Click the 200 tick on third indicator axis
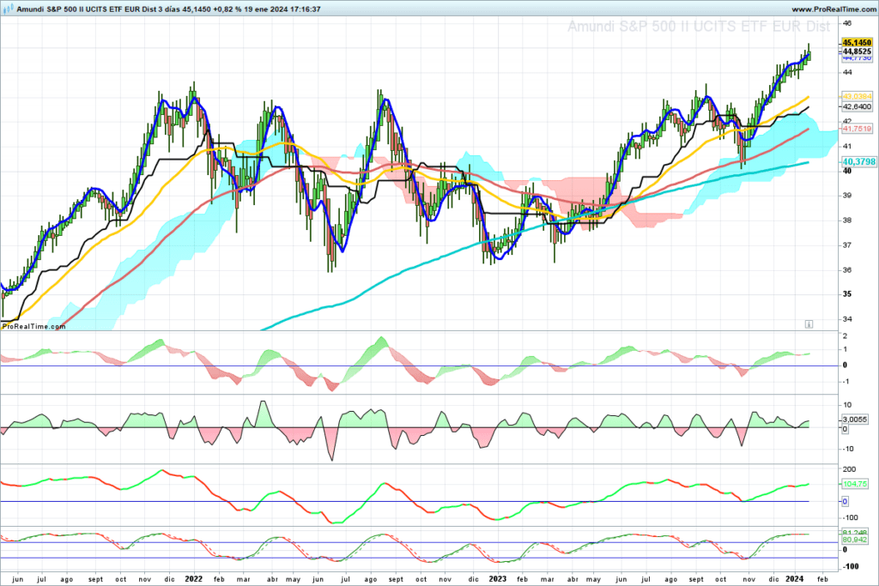Viewport: 879px width, 586px height. [x=849, y=469]
